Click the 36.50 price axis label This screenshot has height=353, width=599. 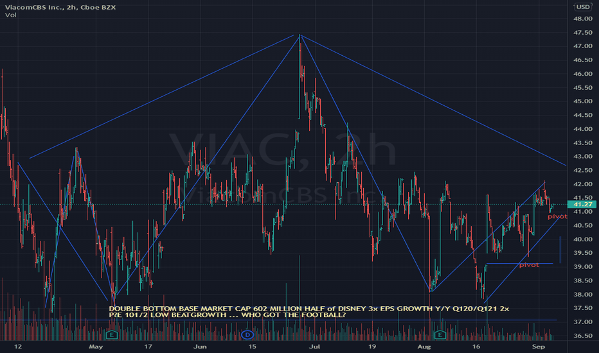[x=583, y=336]
